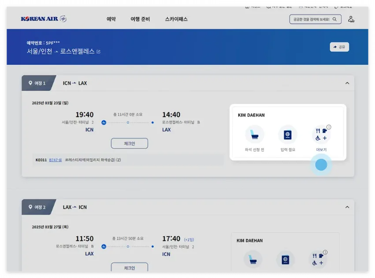The image size is (375, 278).
Task: Click seat icon in 여정 2 passenger card
Action: 252,259
